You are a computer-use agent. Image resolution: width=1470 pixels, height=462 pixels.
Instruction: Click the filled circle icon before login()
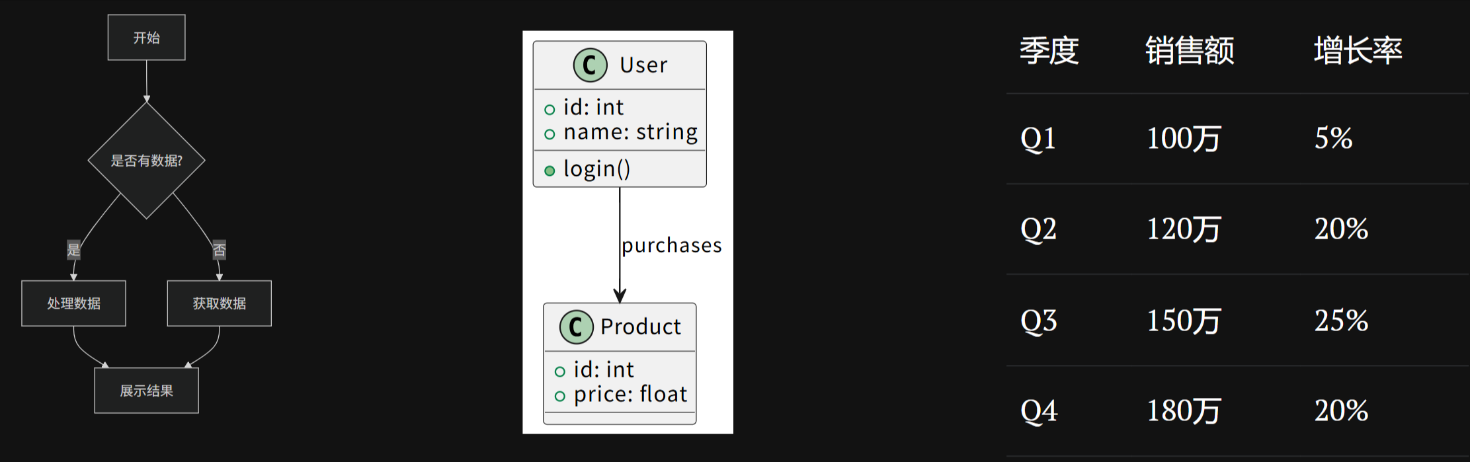[550, 171]
